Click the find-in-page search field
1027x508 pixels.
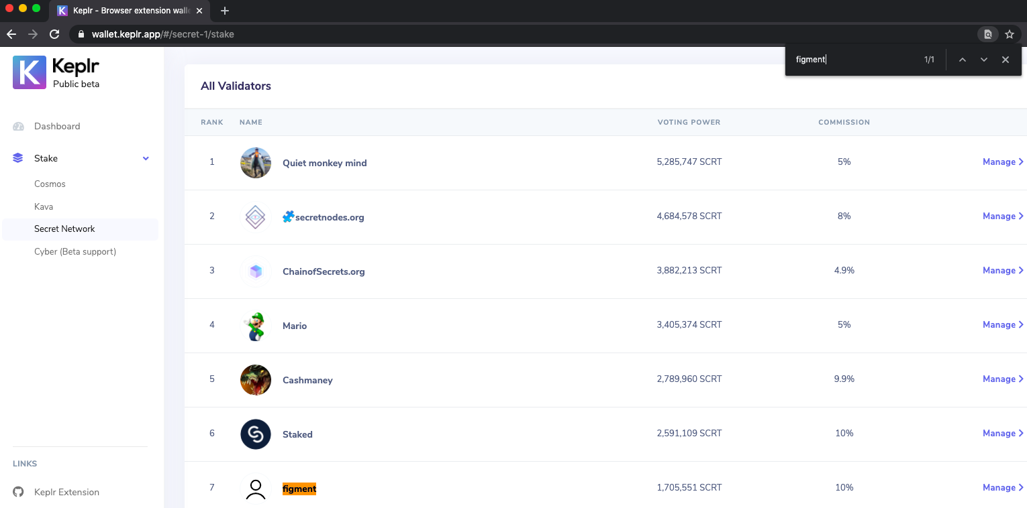[854, 60]
